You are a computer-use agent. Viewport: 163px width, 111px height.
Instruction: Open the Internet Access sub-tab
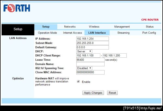tap(73, 33)
